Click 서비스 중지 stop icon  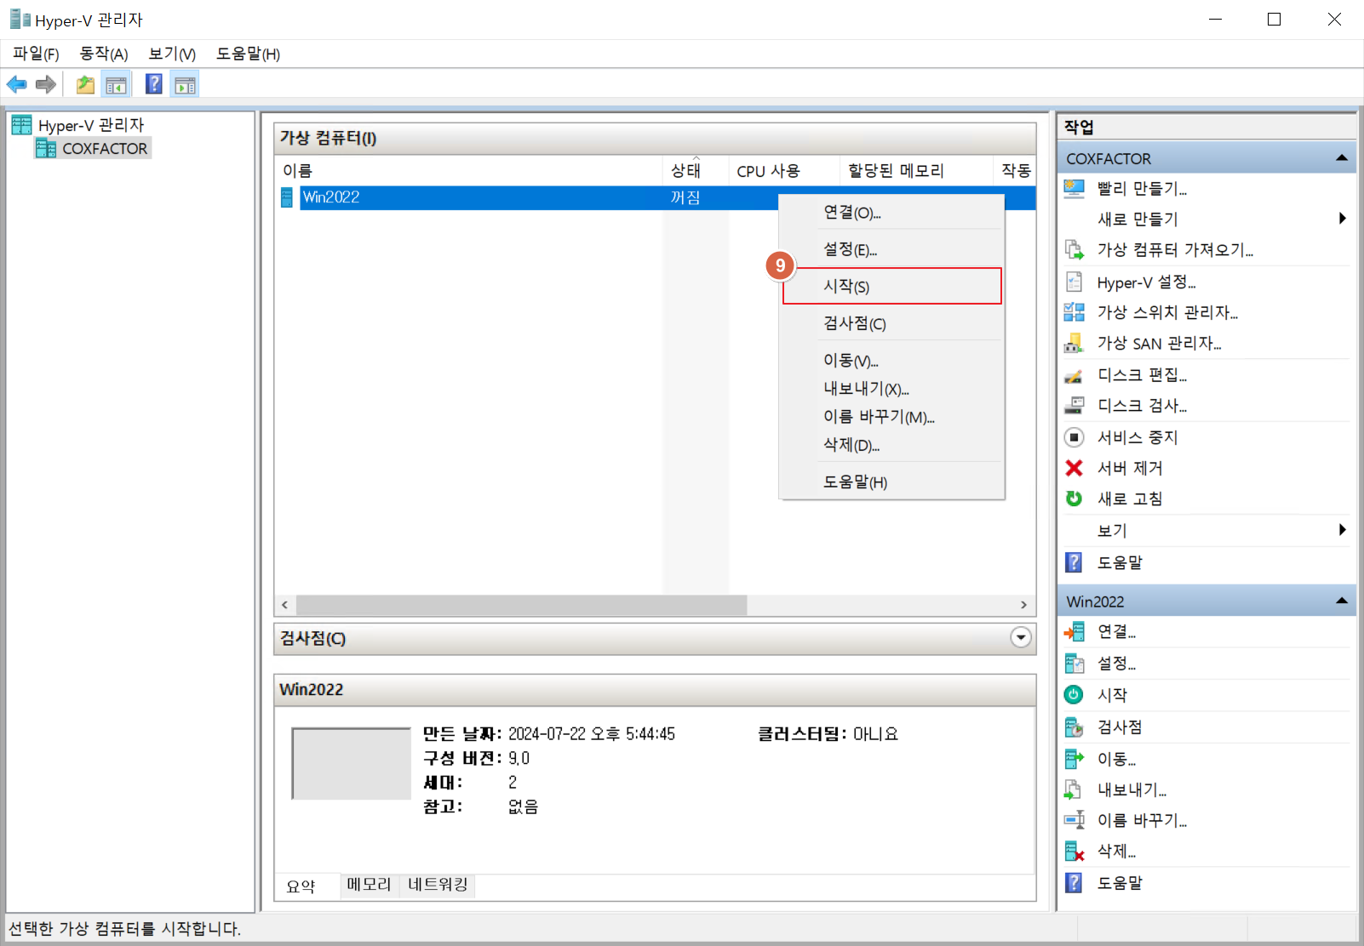click(1075, 437)
